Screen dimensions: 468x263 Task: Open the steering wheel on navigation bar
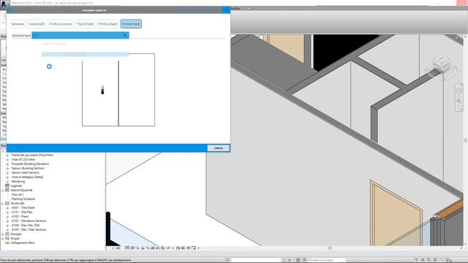[x=458, y=91]
